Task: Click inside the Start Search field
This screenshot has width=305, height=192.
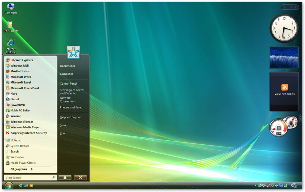Action: click(27, 177)
